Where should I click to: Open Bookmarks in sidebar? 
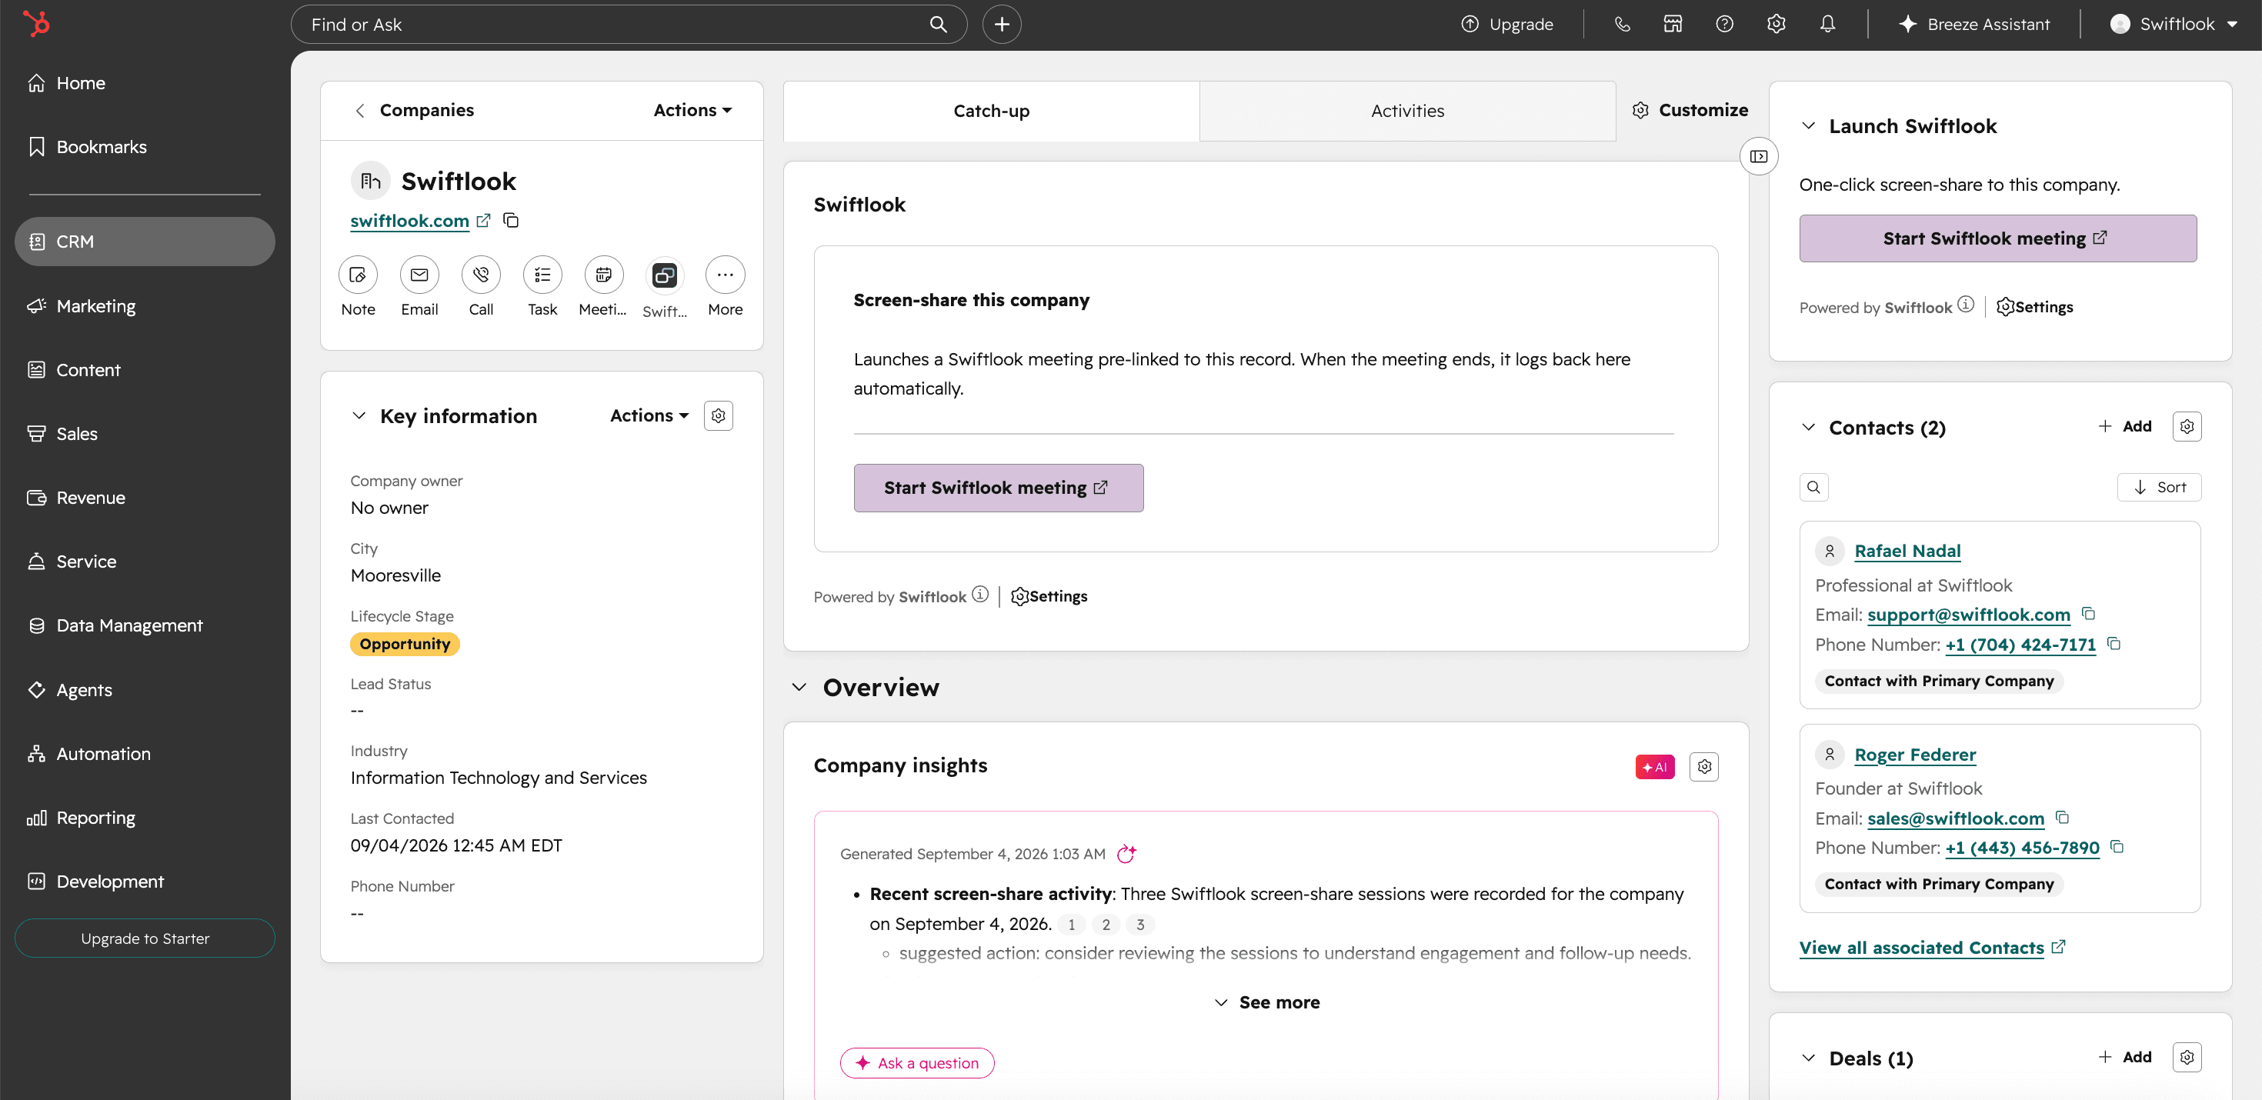click(x=145, y=148)
